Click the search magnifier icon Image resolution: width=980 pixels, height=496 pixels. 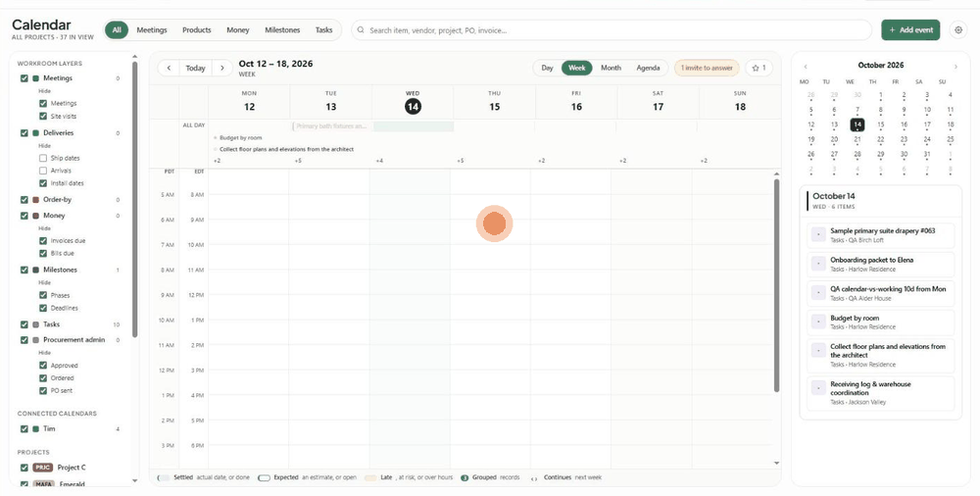(x=362, y=30)
